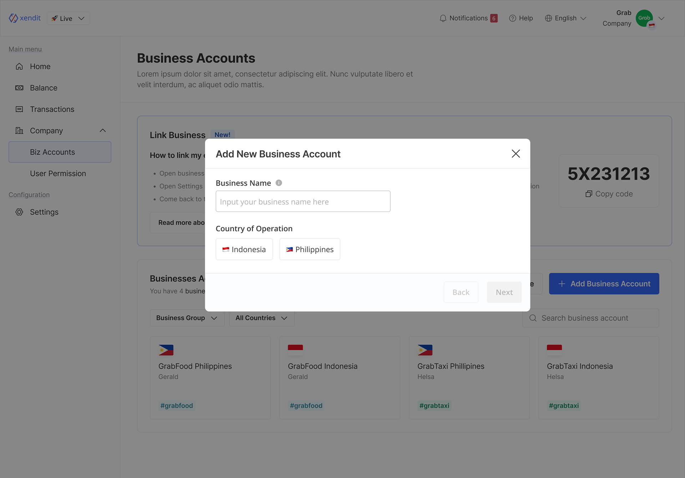Open the English language dropdown
The image size is (685, 478).
[x=565, y=18]
